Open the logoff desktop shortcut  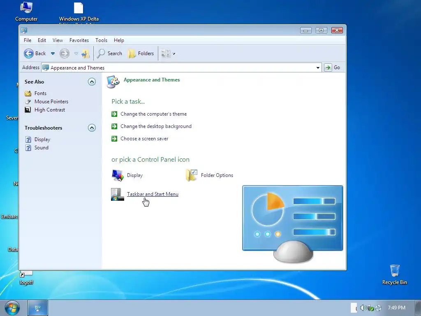[x=26, y=278]
